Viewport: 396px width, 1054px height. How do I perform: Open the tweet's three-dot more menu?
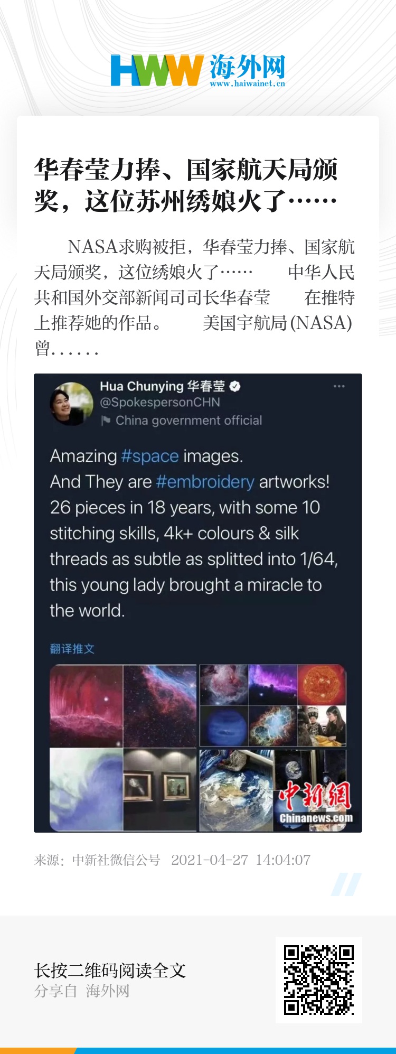click(339, 386)
